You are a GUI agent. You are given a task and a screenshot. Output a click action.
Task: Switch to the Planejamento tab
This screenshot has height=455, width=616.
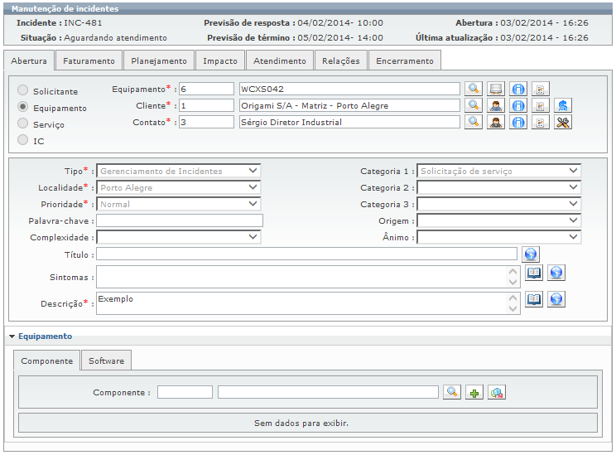[159, 61]
